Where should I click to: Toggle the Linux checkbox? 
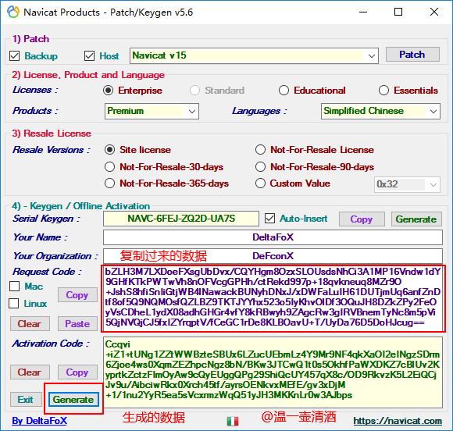pos(14,303)
